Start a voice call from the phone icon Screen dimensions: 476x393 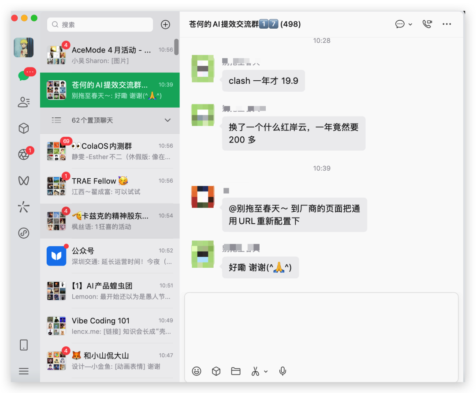click(x=427, y=24)
